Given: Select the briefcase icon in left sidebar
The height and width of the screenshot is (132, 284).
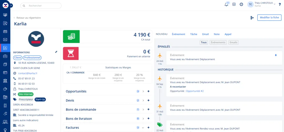Looking at the screenshot, I should 5,56.
